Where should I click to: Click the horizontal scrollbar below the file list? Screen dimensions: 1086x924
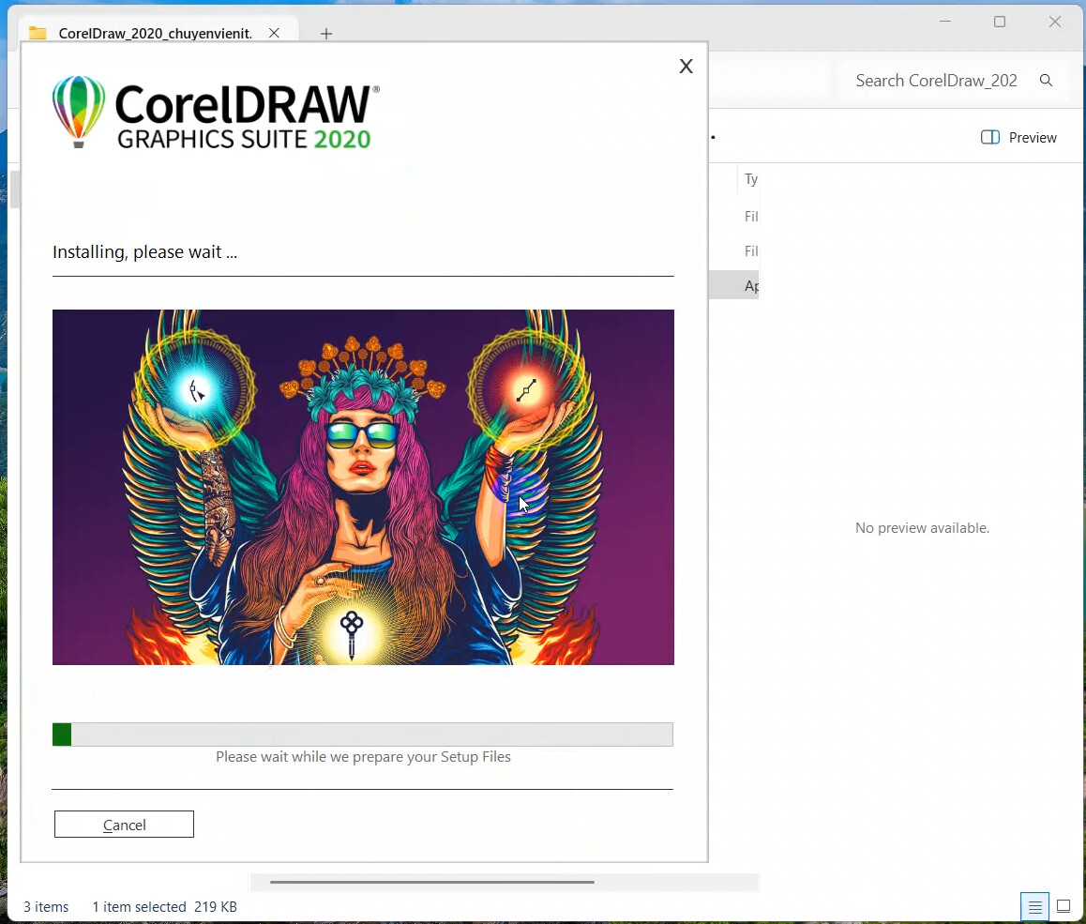tap(431, 882)
